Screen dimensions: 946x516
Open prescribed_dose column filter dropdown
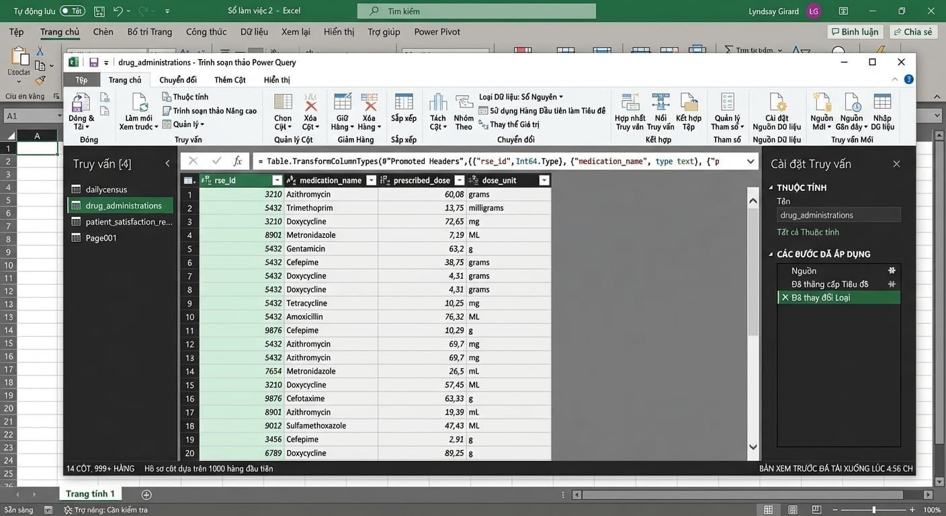(460, 180)
